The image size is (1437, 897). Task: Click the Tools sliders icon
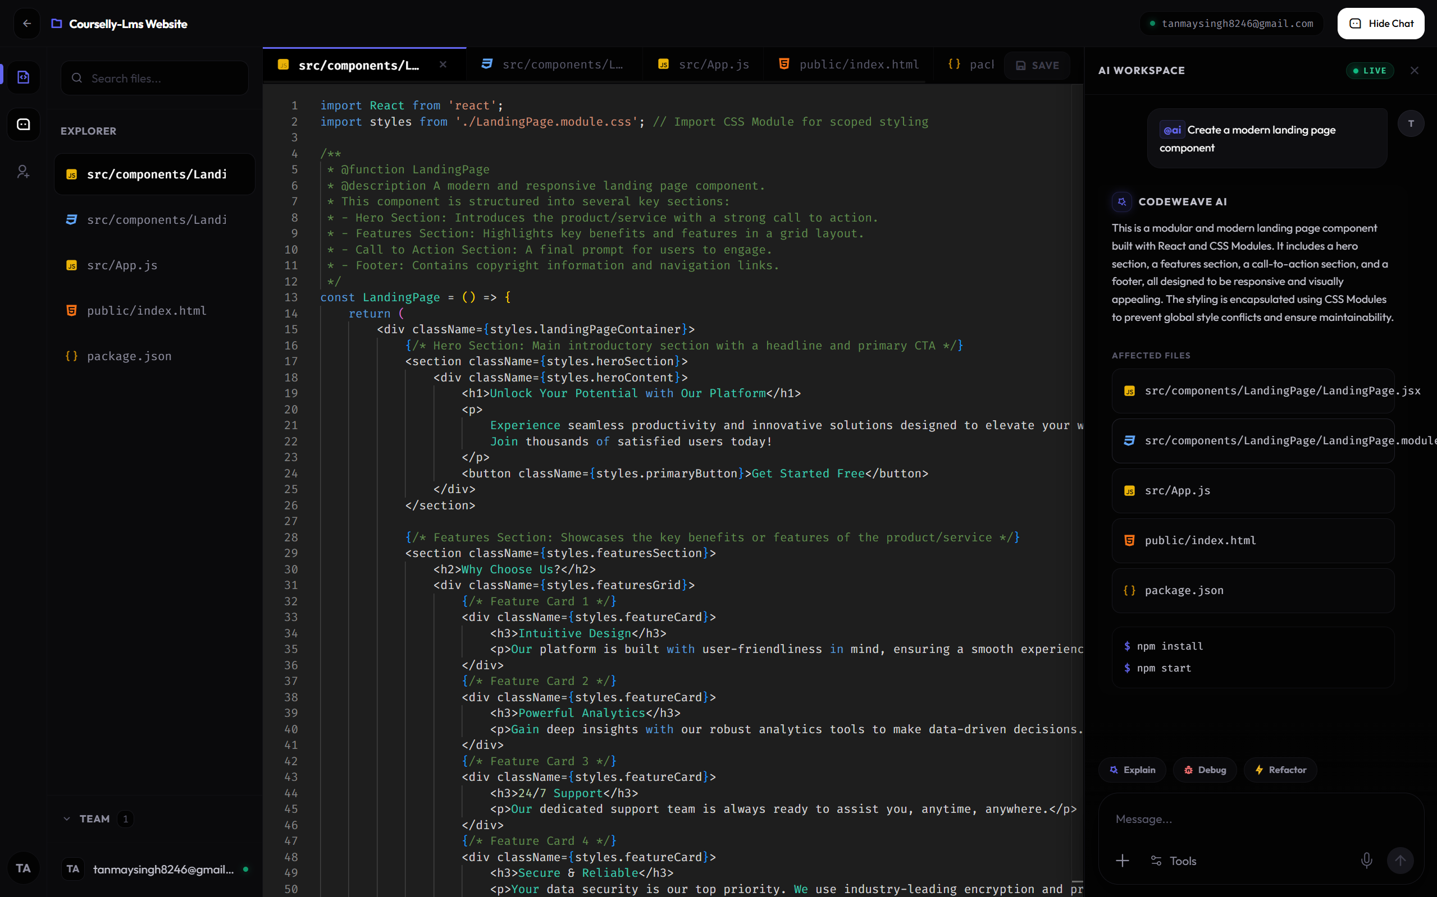click(x=1156, y=861)
